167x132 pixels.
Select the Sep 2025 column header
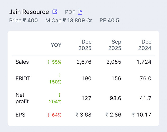115,45
